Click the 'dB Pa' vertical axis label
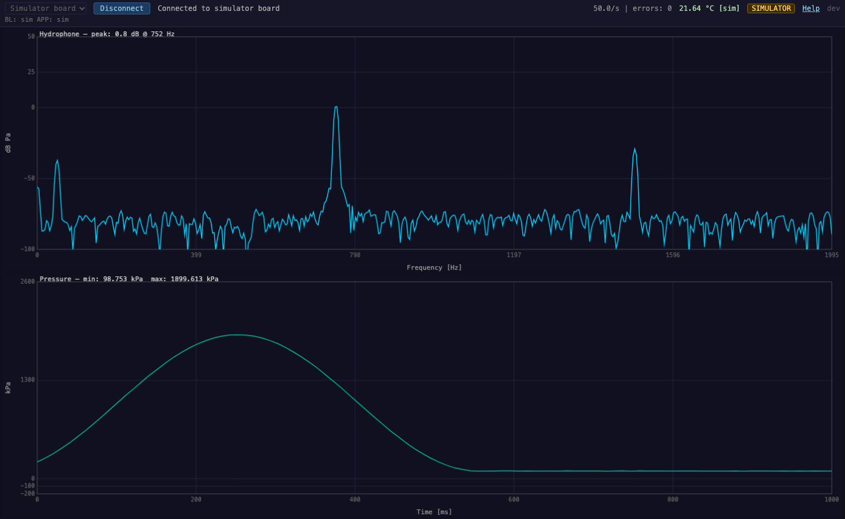Image resolution: width=845 pixels, height=519 pixels. 8,143
